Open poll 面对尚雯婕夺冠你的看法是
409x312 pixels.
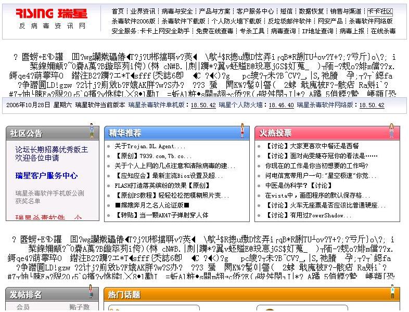click(322, 156)
